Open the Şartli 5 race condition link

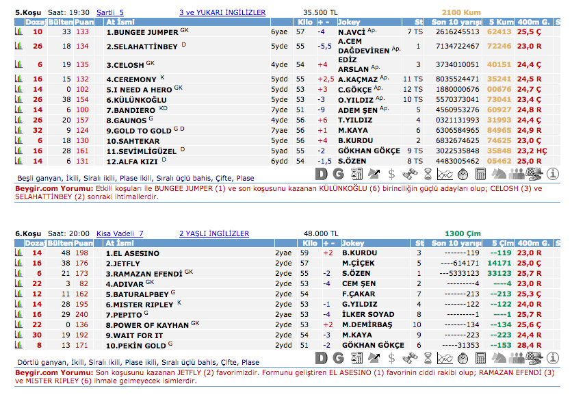click(x=110, y=12)
